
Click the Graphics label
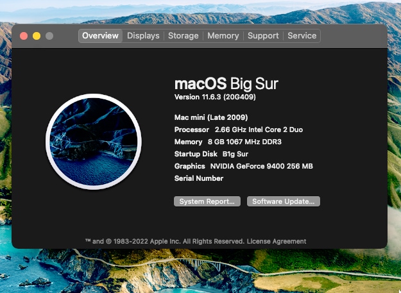click(x=189, y=166)
